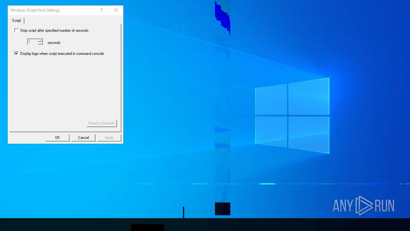Screen dimensions: 410x231
Task: Cancel the Script Host Settings dialog
Action: tap(83, 138)
